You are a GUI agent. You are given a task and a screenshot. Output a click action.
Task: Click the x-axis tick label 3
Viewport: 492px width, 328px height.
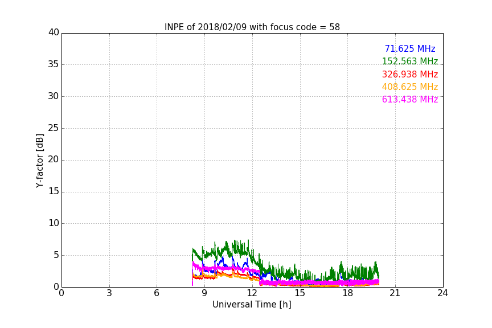[109, 293]
